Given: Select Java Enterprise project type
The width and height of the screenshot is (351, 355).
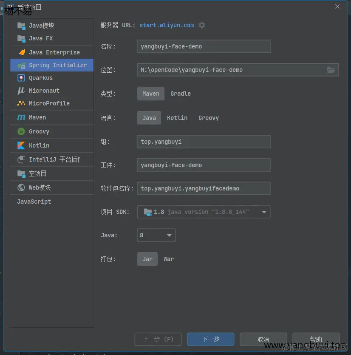Looking at the screenshot, I should pos(52,52).
